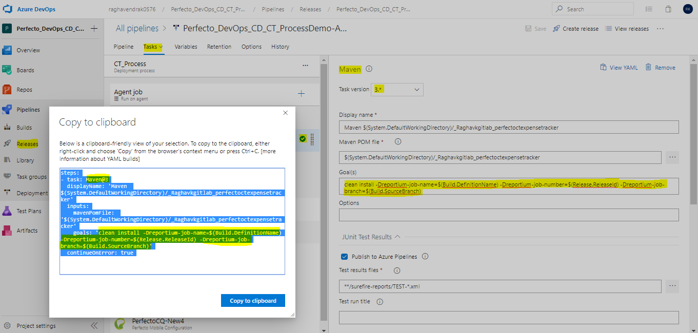Switch to the Pipeline tab
The width and height of the screenshot is (698, 333).
124,47
